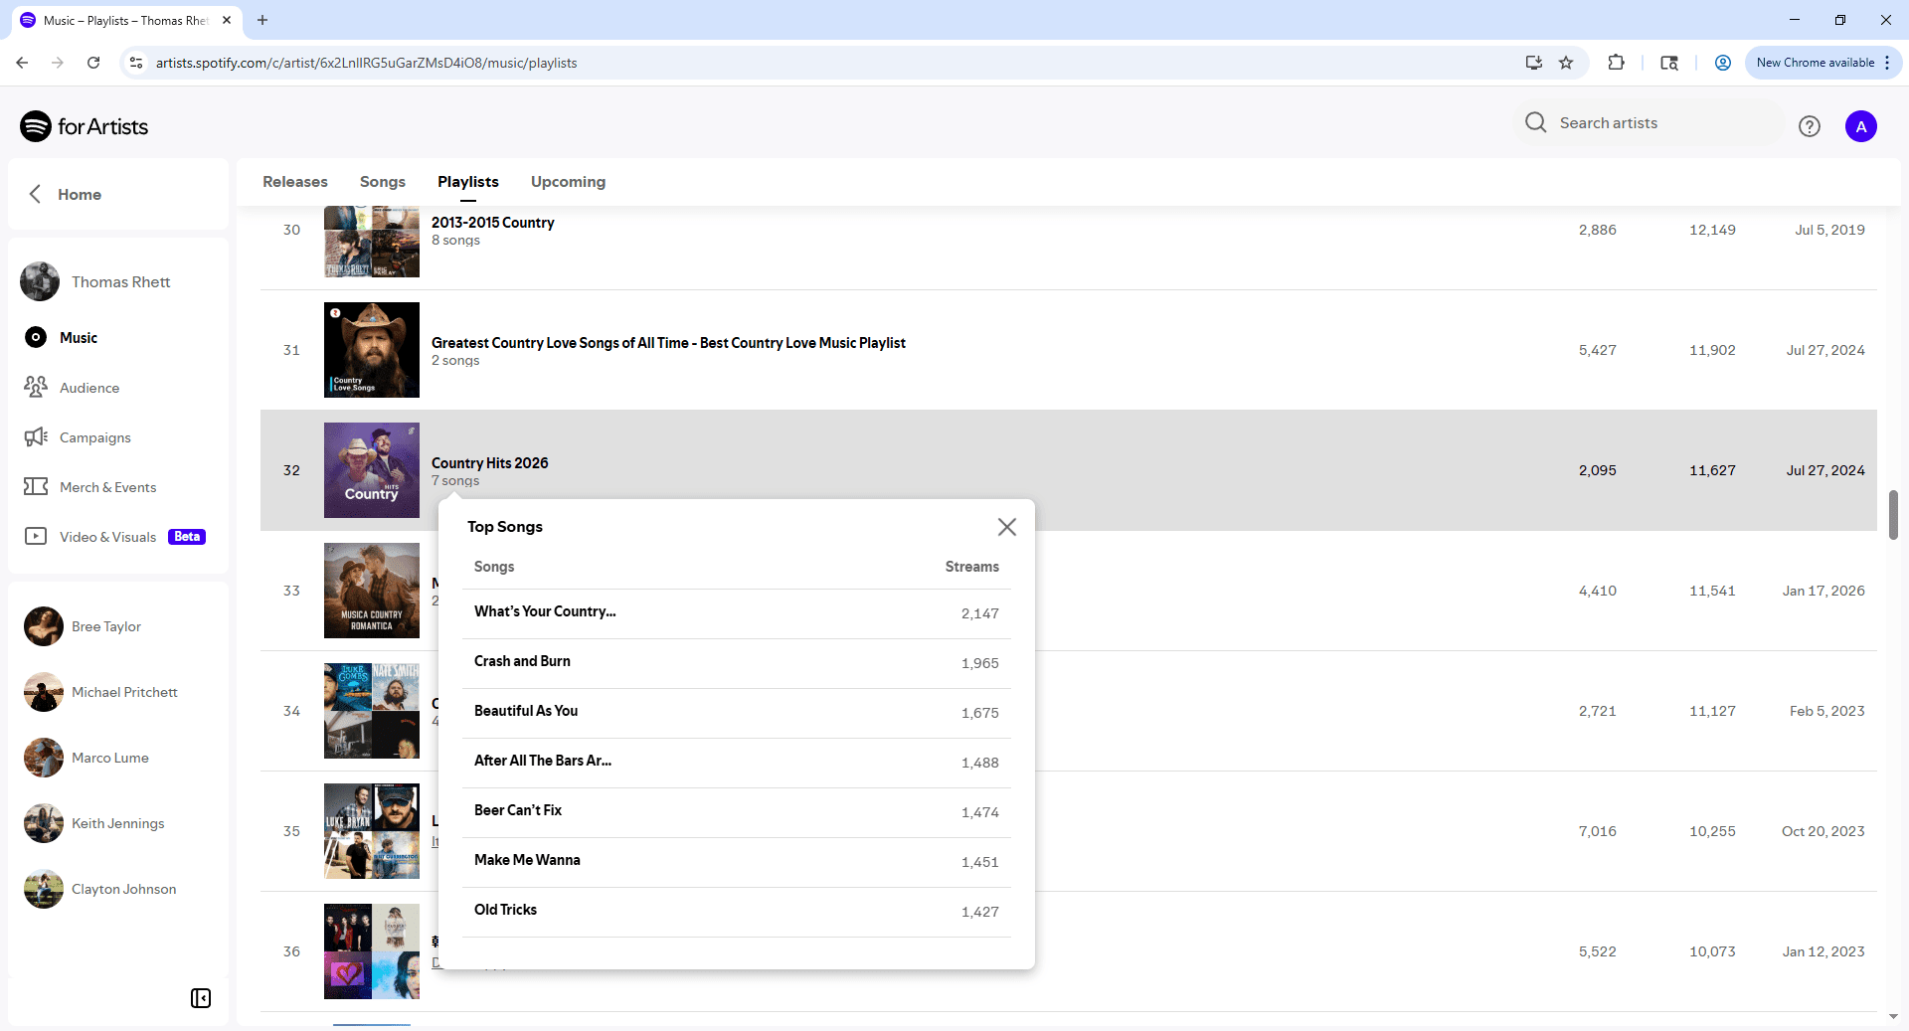Click the Country Hits 2026 playlist cover
This screenshot has height=1031, width=1909.
(372, 470)
